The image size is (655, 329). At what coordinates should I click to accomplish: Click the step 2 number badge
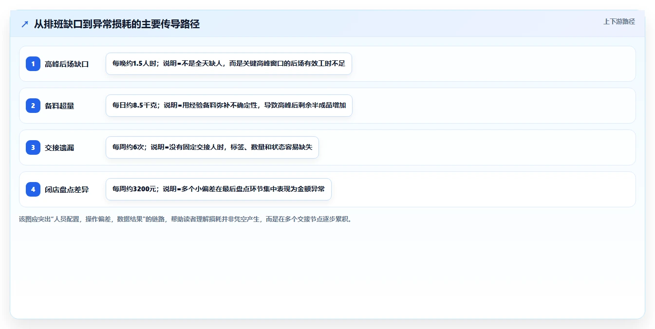(33, 106)
